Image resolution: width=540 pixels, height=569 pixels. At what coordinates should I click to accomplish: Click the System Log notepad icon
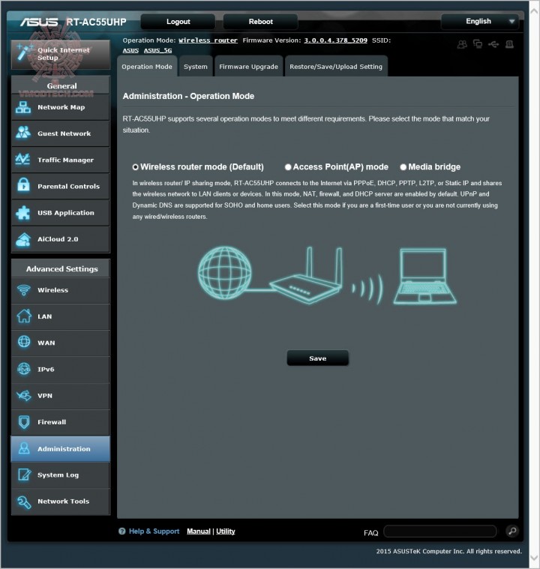coord(24,475)
